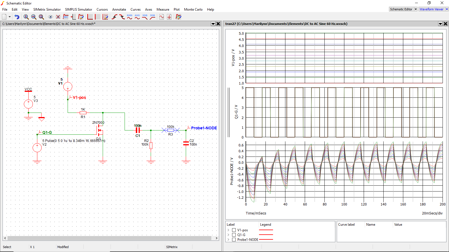Open the Edit menu
Image resolution: width=449 pixels, height=252 pixels.
pyautogui.click(x=15, y=10)
